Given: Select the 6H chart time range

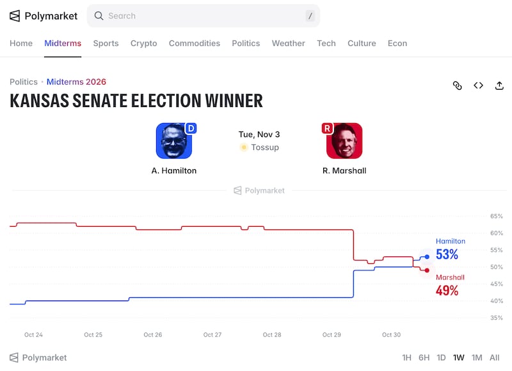Looking at the screenshot, I should (x=424, y=358).
